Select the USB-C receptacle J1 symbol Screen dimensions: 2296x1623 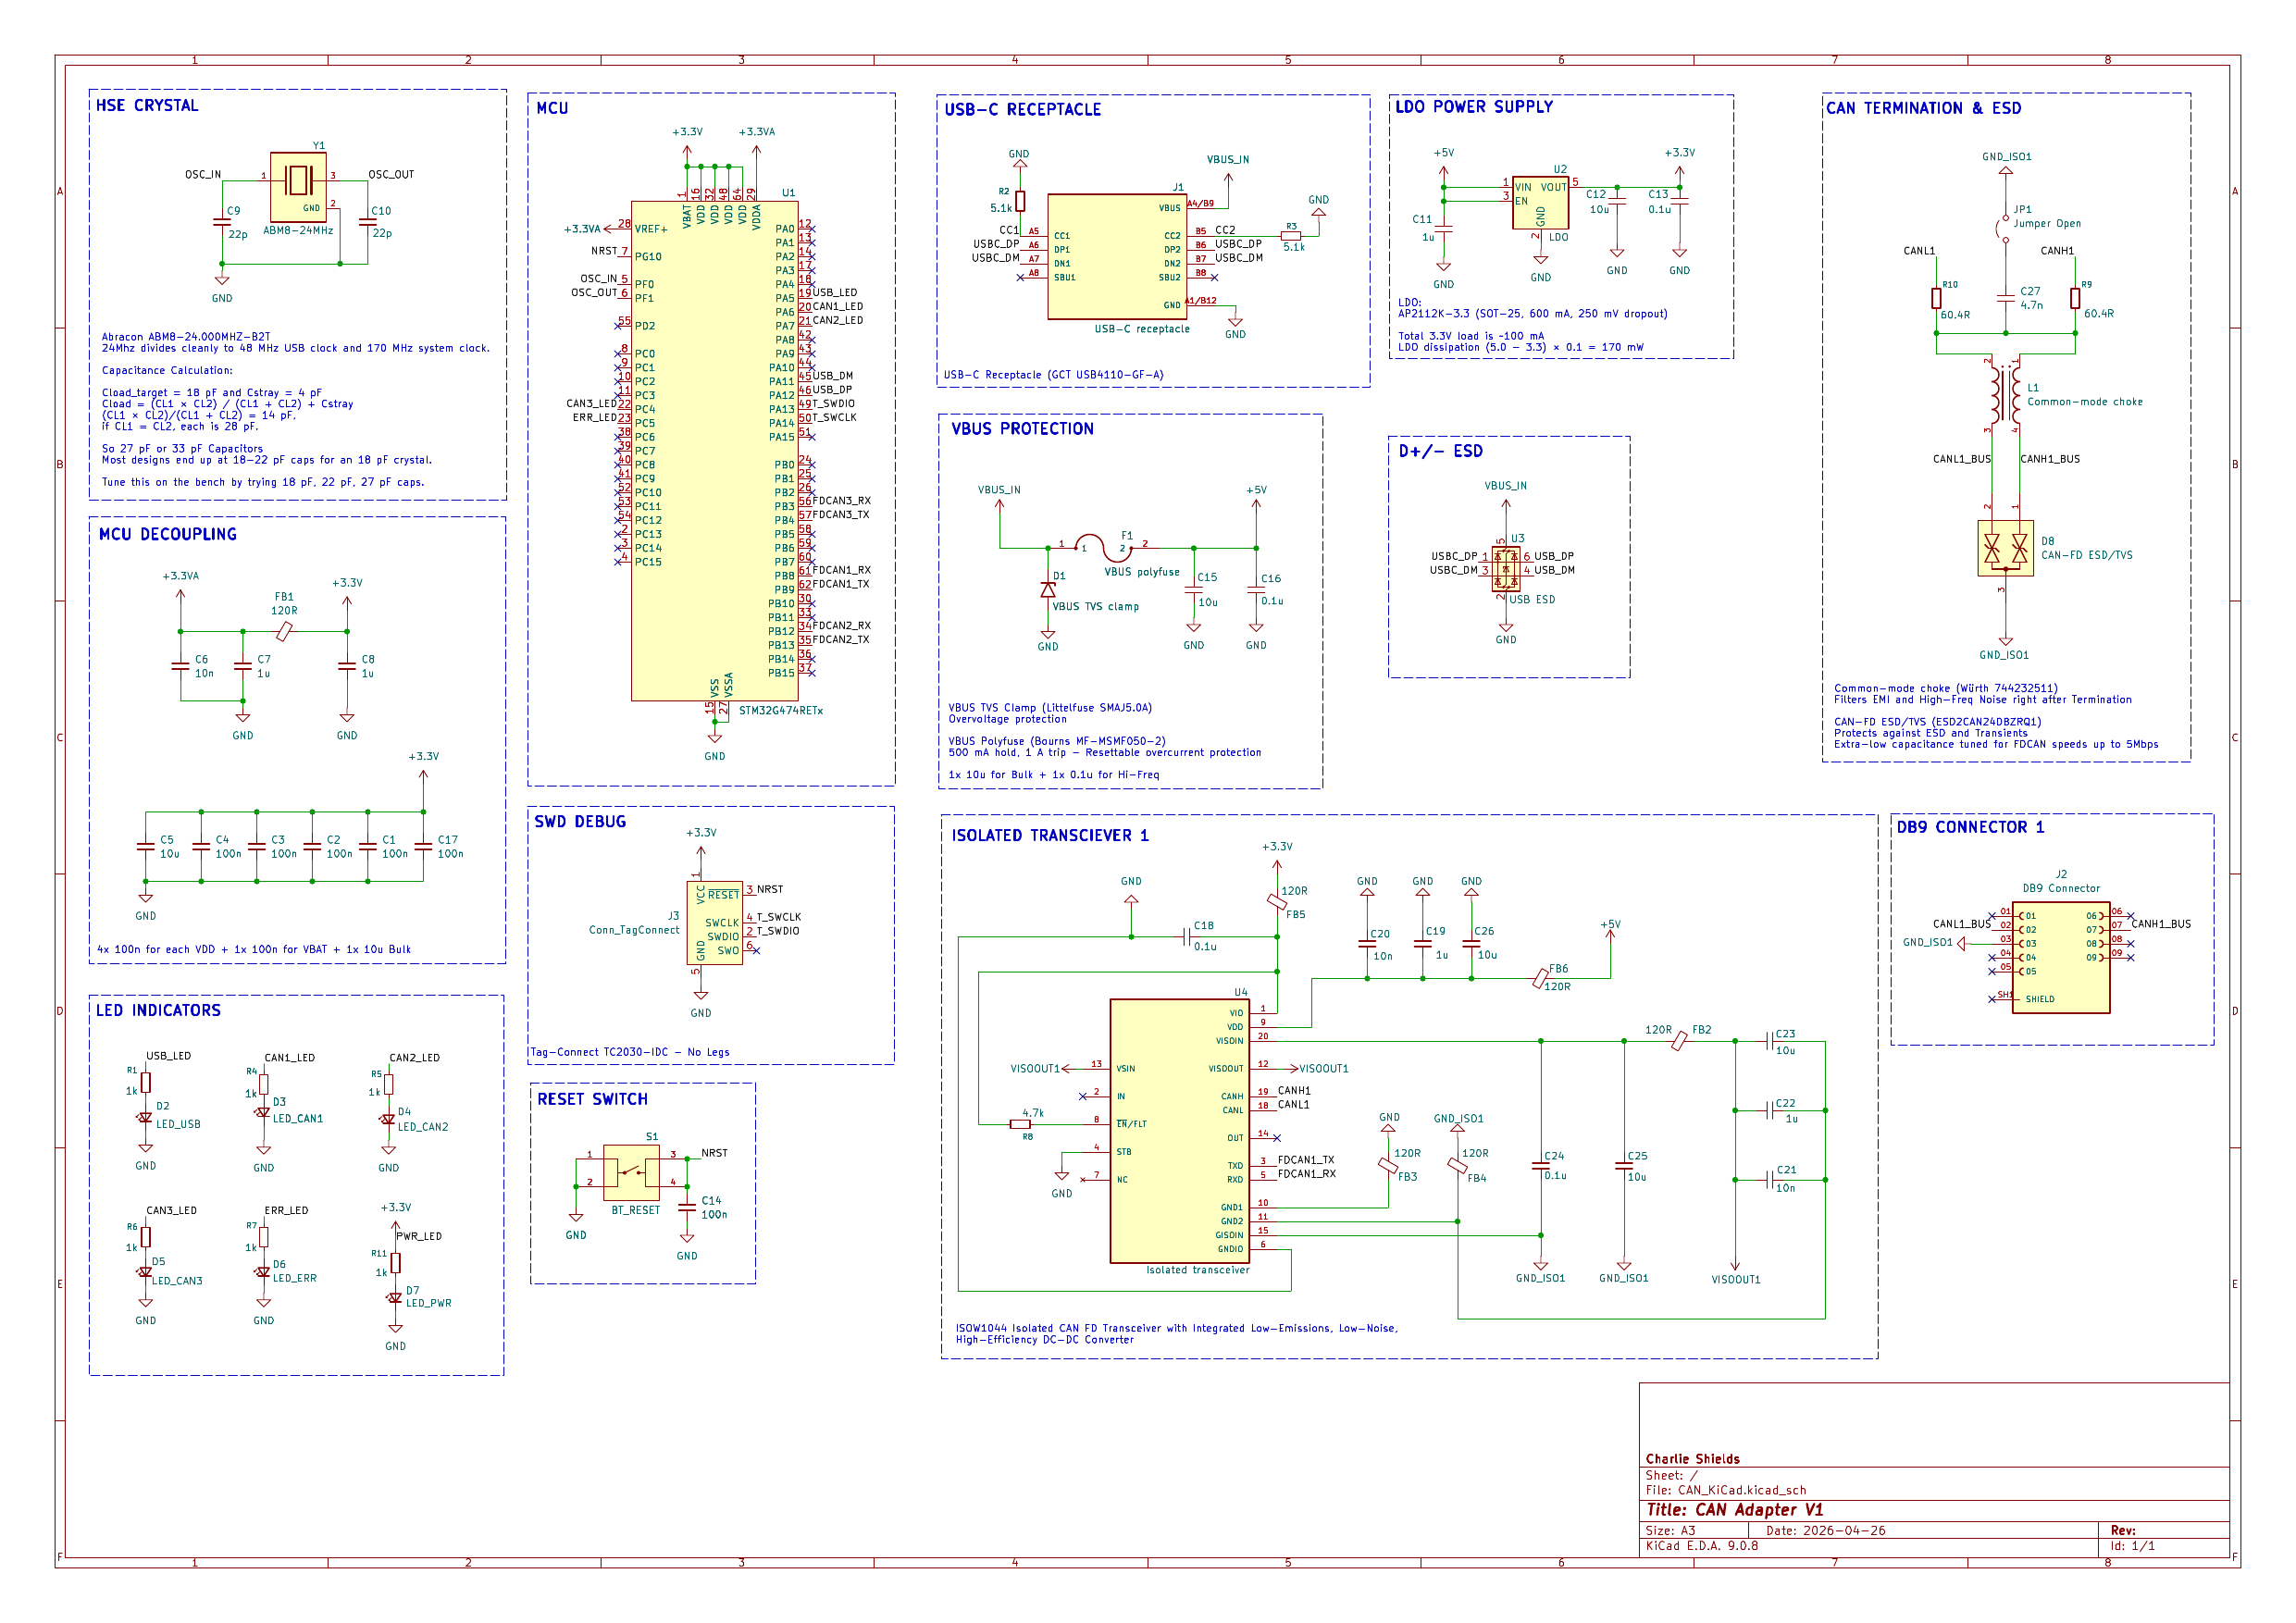[1116, 257]
